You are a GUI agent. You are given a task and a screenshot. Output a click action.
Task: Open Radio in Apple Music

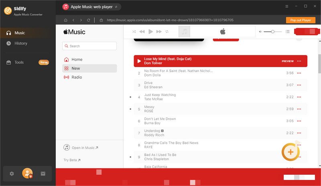(x=89, y=77)
